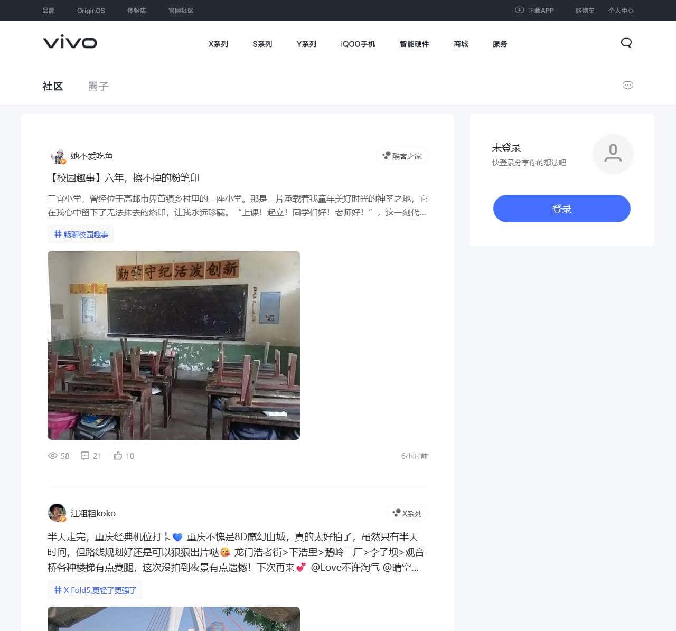Open the 畅聊校园趣事 hashtag topic
Viewport: 676px width, 631px height.
pyautogui.click(x=81, y=234)
